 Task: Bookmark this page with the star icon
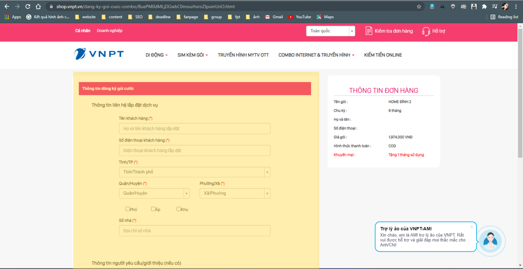click(x=419, y=7)
